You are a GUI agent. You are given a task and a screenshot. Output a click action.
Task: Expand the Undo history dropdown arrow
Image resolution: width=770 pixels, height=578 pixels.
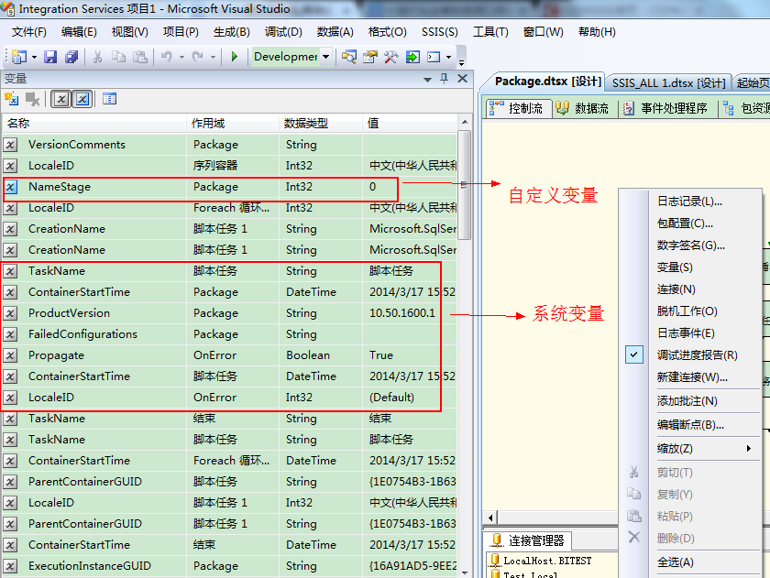coord(181,58)
